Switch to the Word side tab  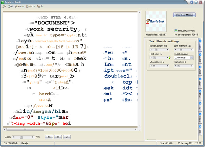pyautogui.click(x=200, y=70)
